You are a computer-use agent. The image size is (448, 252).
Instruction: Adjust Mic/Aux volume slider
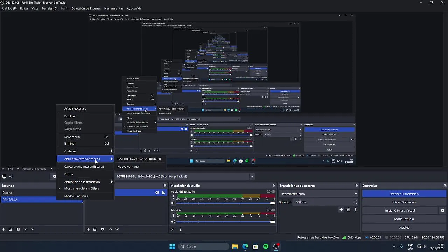click(x=226, y=222)
